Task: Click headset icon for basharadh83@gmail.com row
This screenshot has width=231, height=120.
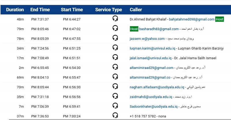Action: [x=115, y=28]
